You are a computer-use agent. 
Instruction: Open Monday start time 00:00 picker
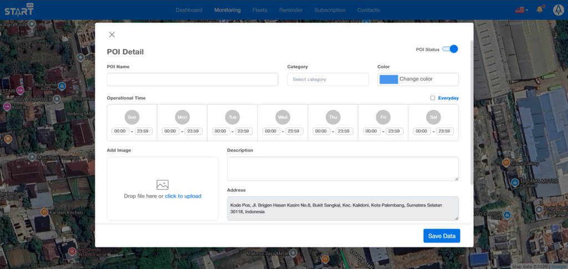tap(170, 132)
